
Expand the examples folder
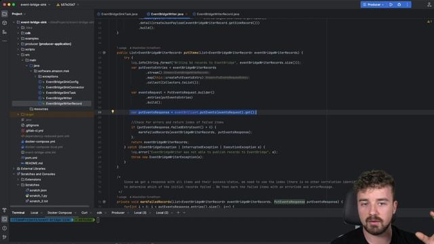tap(18, 39)
